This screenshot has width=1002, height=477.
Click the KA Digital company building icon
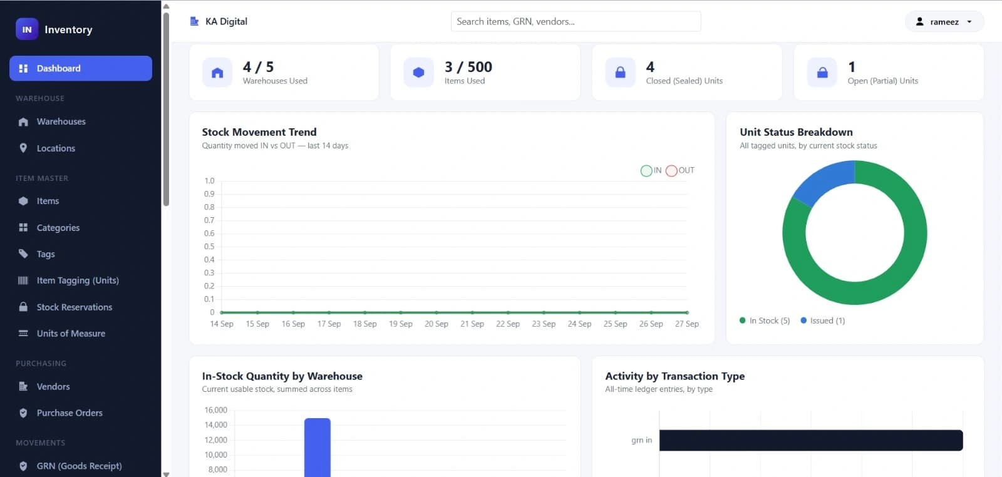click(194, 21)
